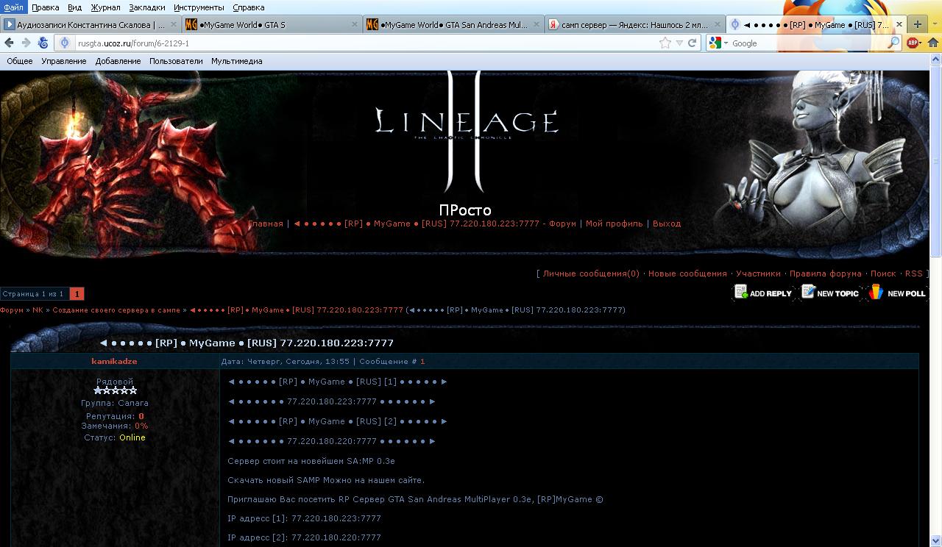Open Правила форума link
Image resolution: width=942 pixels, height=547 pixels.
(826, 273)
